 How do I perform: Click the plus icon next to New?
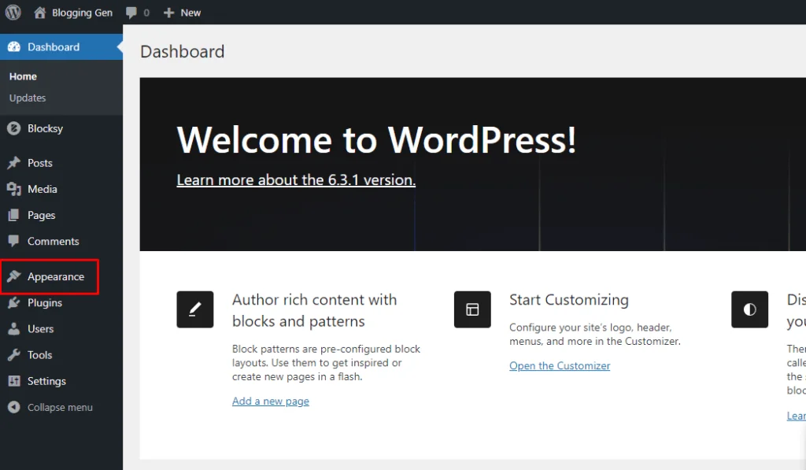point(168,13)
